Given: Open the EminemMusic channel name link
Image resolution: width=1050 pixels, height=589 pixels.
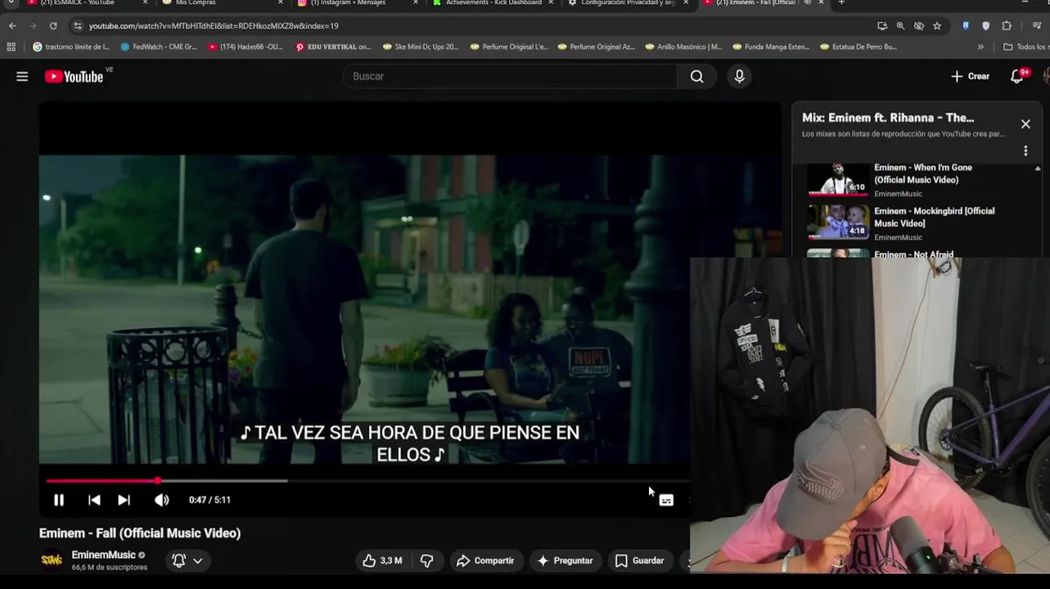Looking at the screenshot, I should point(103,555).
